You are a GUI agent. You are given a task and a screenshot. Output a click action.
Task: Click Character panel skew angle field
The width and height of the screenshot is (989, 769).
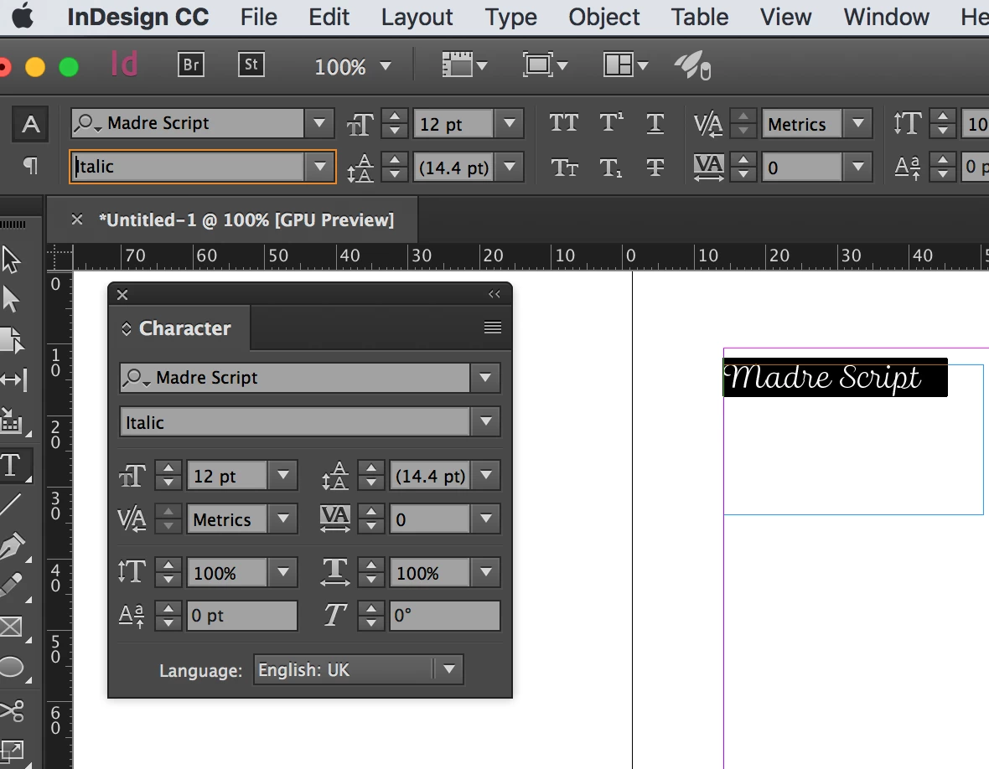pos(445,615)
